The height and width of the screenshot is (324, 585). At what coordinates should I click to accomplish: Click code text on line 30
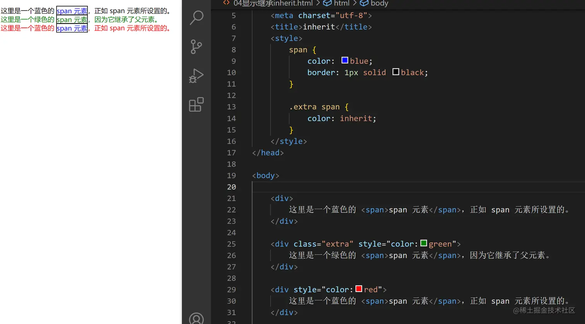point(429,301)
